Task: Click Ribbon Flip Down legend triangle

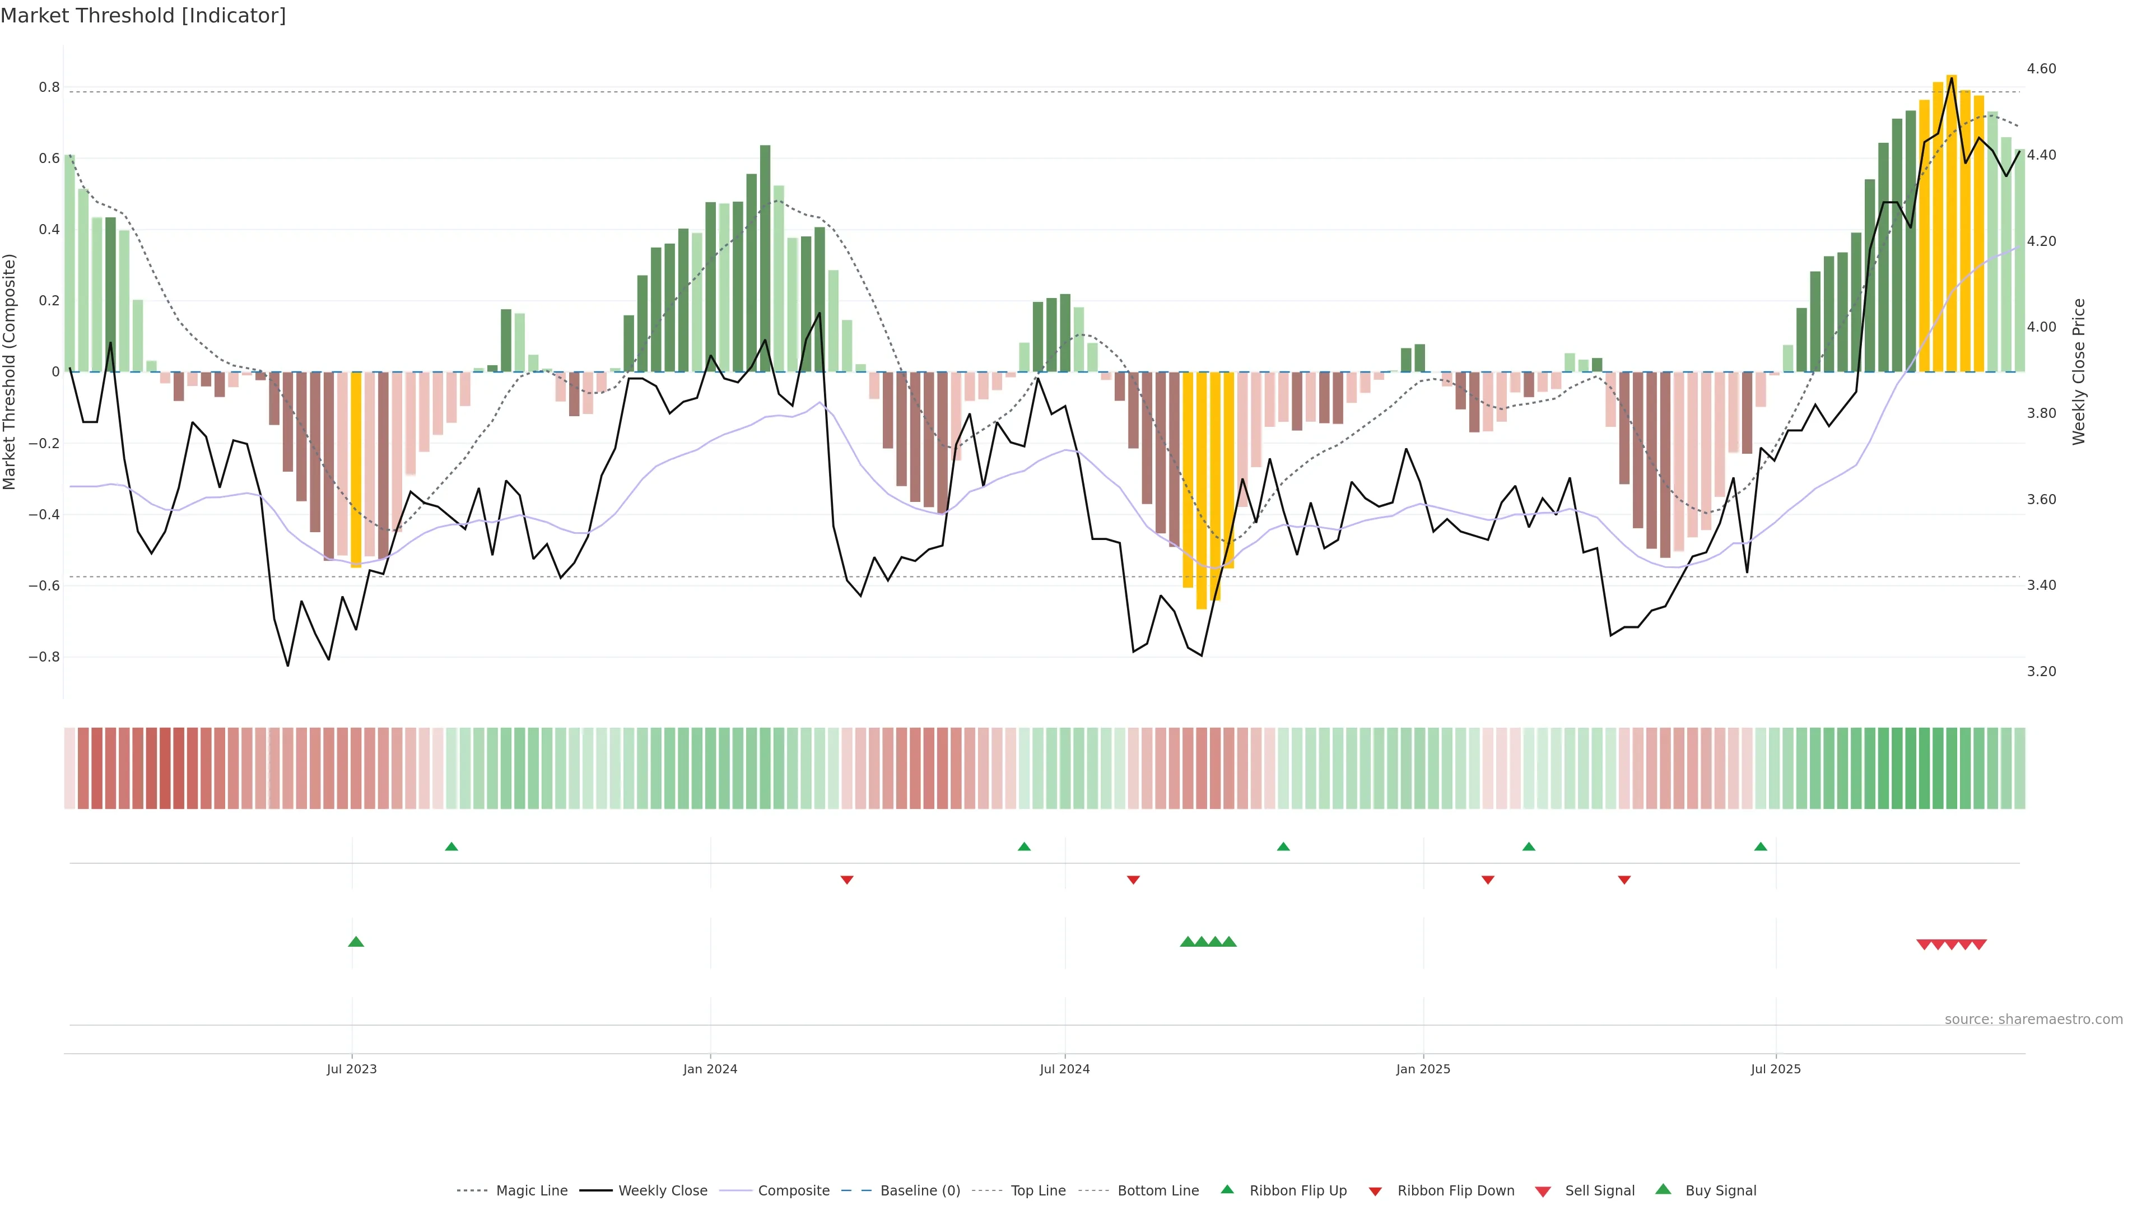Action: (1375, 1192)
